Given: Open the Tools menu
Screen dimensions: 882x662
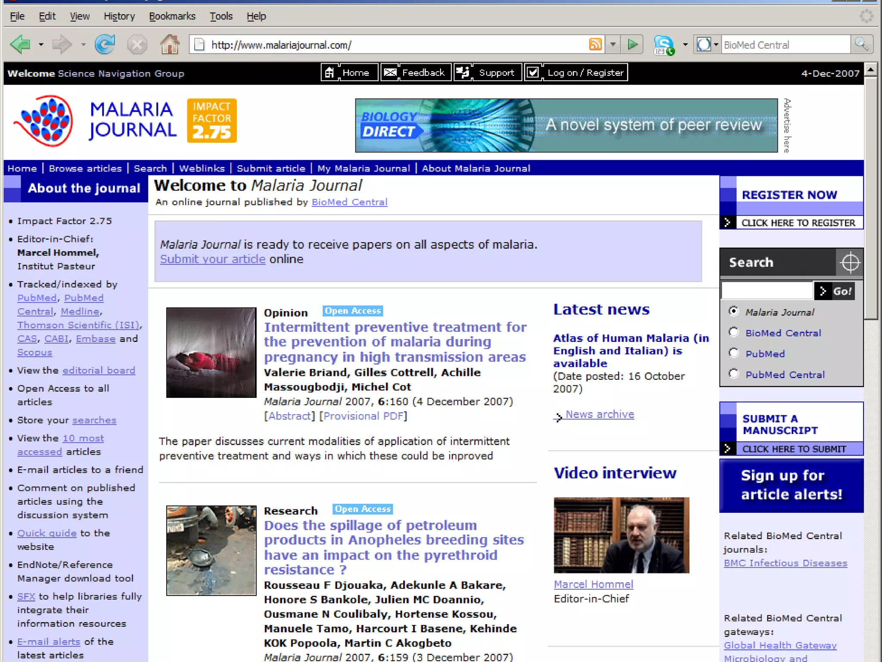Looking at the screenshot, I should 221,16.
